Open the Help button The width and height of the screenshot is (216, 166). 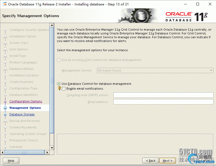(11, 161)
